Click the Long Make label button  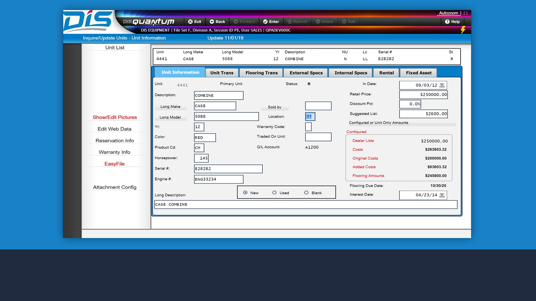[x=170, y=107]
